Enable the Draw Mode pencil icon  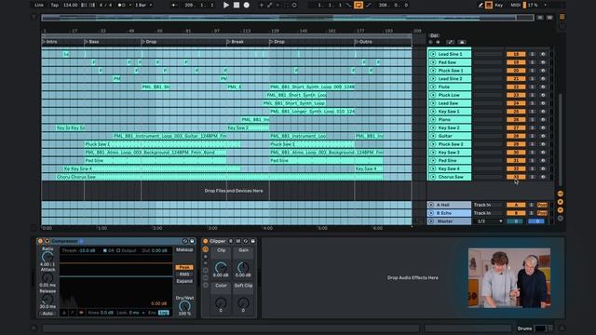(481, 5)
